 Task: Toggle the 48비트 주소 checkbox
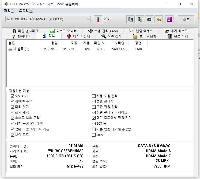pyautogui.click(x=12, y=101)
